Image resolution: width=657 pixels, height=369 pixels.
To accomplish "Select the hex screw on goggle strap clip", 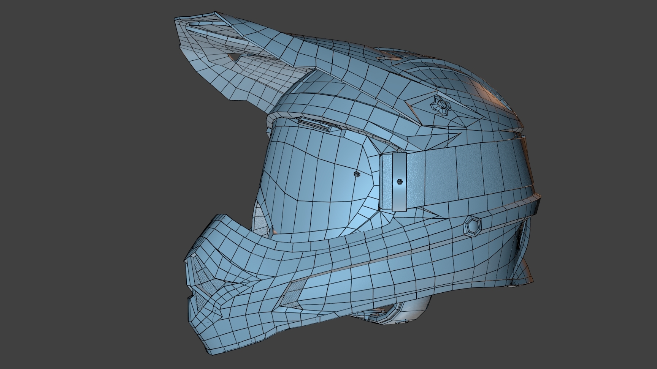I will coord(399,182).
